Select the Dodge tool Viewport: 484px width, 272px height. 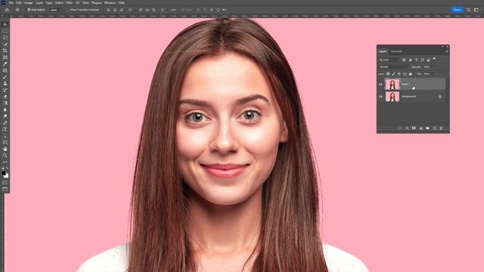pos(5,116)
